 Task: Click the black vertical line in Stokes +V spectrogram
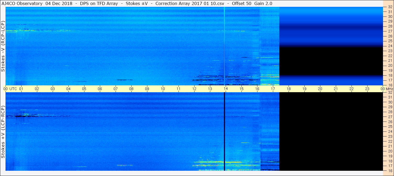(x=224, y=131)
